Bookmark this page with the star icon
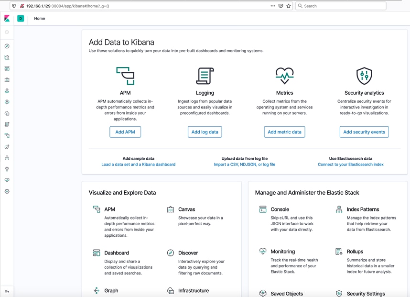 289,6
